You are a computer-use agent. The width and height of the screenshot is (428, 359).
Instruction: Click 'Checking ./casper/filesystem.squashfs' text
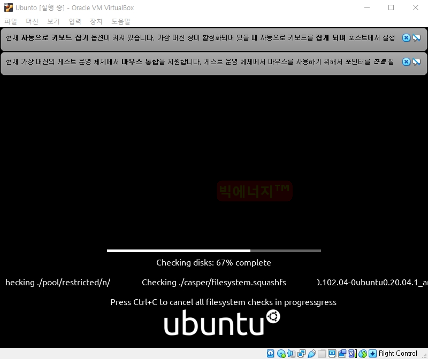coord(214,283)
